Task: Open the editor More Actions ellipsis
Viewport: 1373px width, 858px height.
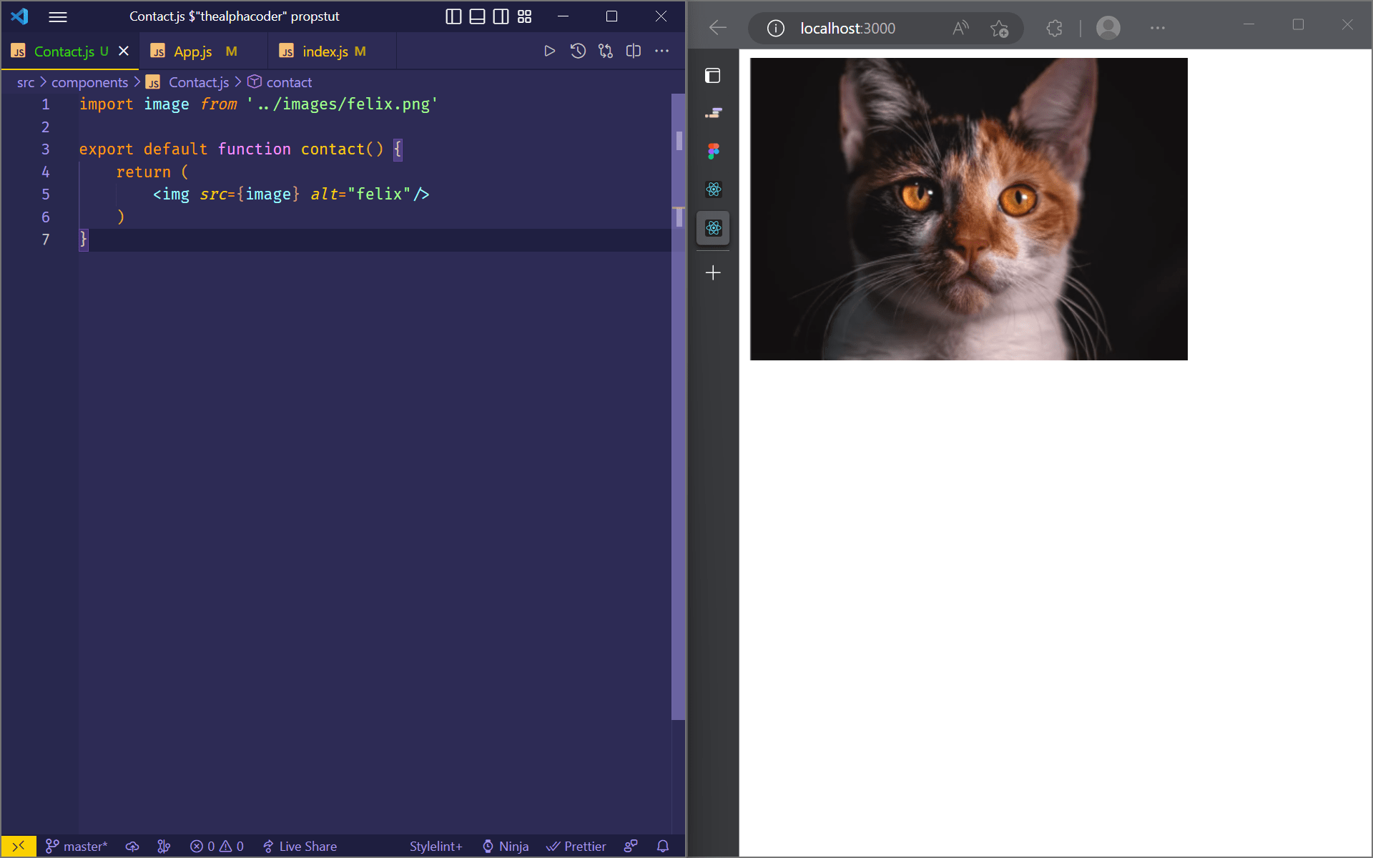Action: click(662, 51)
